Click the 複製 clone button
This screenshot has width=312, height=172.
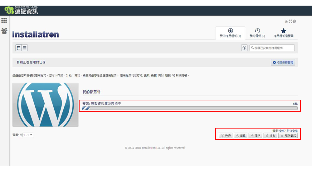point(270,135)
